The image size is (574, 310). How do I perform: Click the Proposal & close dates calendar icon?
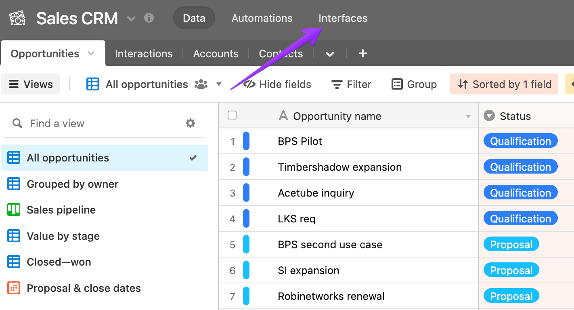pos(14,288)
